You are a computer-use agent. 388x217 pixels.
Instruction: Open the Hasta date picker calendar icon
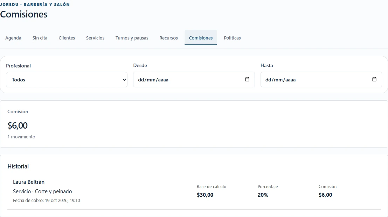(374, 79)
